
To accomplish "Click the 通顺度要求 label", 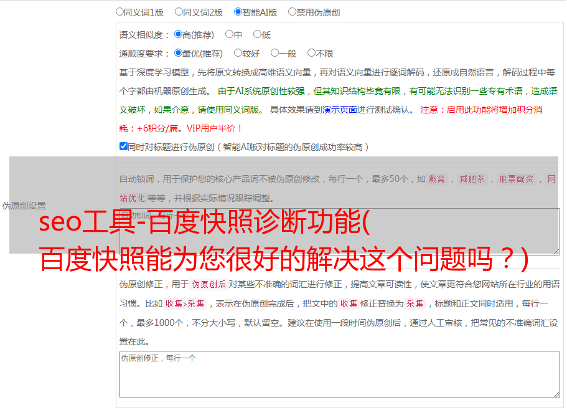I will click(144, 54).
